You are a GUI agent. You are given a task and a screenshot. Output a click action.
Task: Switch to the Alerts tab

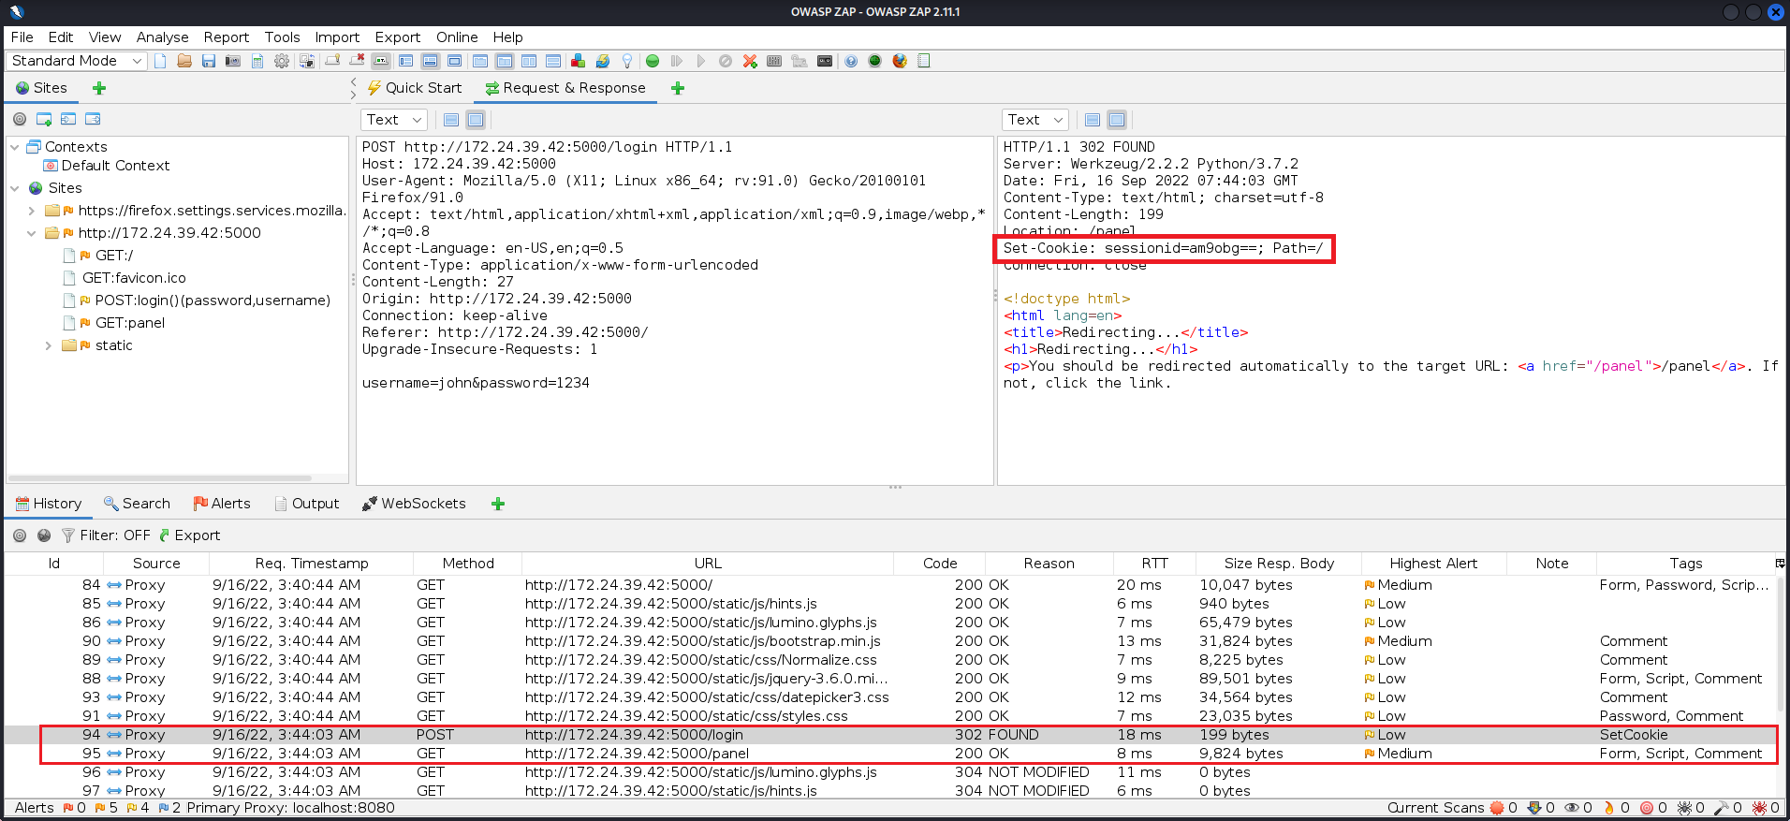223,504
